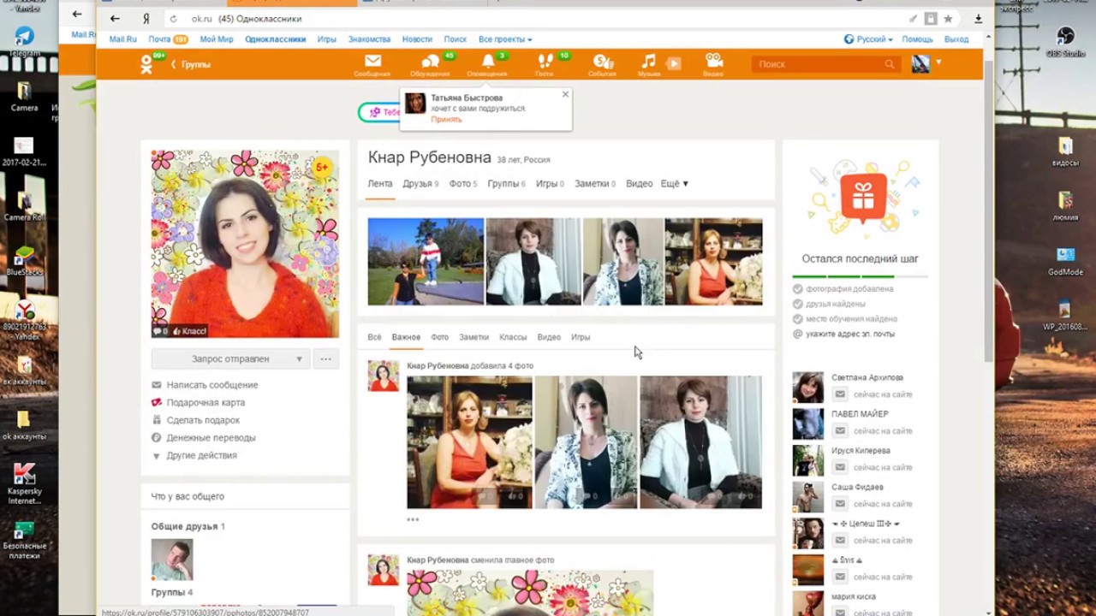Open the Видео camera icon in header
Screen dimensions: 1096x616
(713, 62)
